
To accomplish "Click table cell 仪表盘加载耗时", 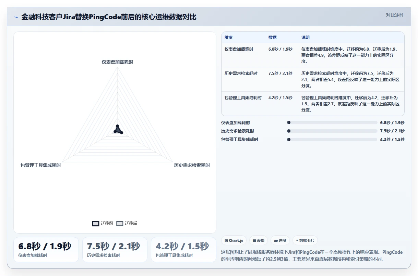I will [239, 49].
